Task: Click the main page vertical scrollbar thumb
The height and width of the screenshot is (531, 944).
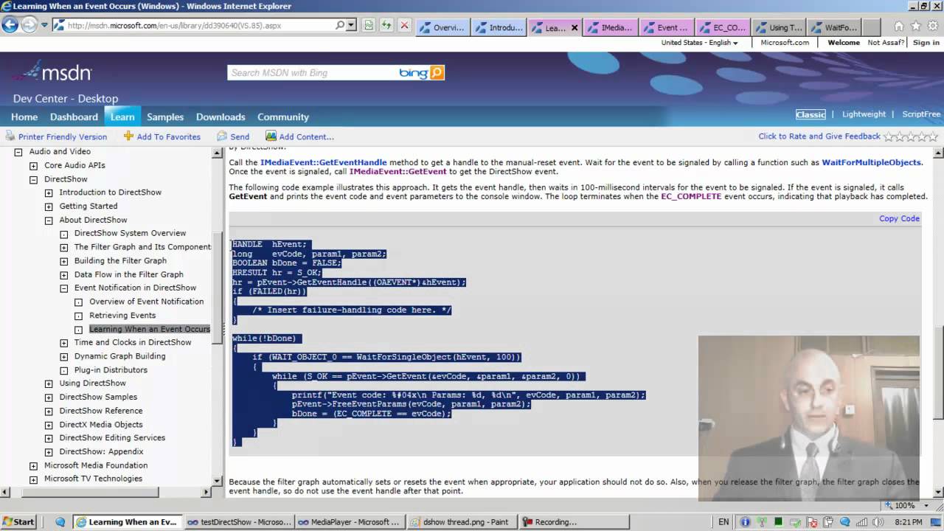Action: click(x=938, y=372)
